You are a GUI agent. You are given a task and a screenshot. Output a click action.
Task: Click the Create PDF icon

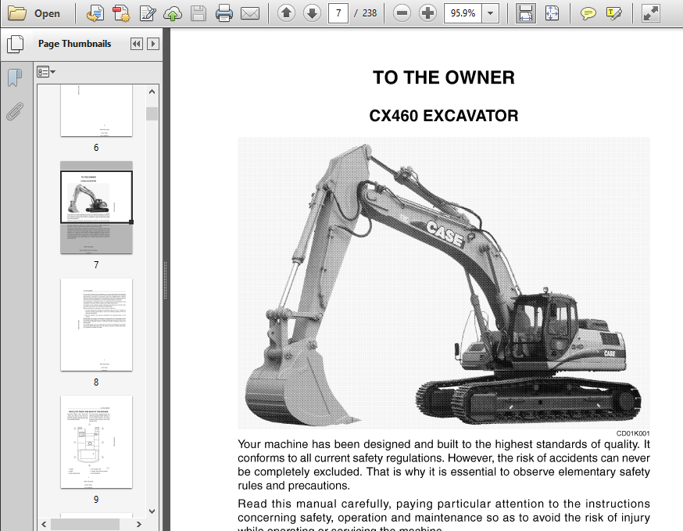tap(95, 13)
